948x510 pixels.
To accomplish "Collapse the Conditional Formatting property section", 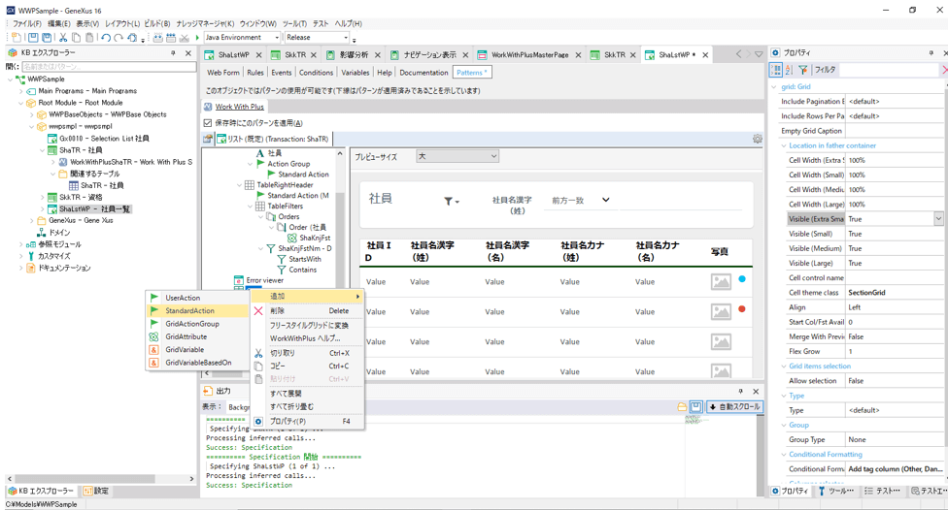I will [x=784, y=455].
